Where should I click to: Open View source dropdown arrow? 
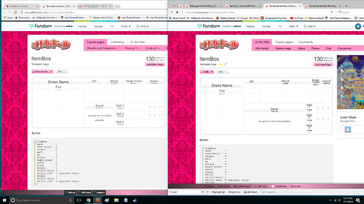coord(51,71)
